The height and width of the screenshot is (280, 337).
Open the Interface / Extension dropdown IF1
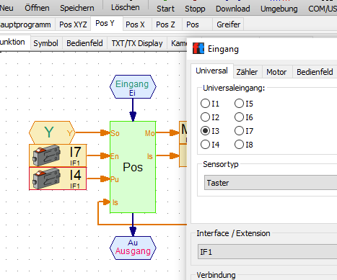[268, 252]
